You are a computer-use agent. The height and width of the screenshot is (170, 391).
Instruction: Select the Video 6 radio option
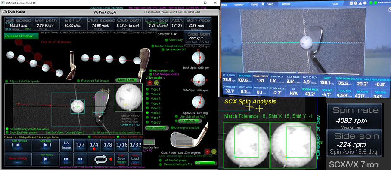coord(154,113)
